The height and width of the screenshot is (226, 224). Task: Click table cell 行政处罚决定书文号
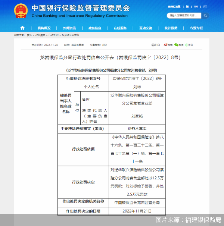pos(83,79)
